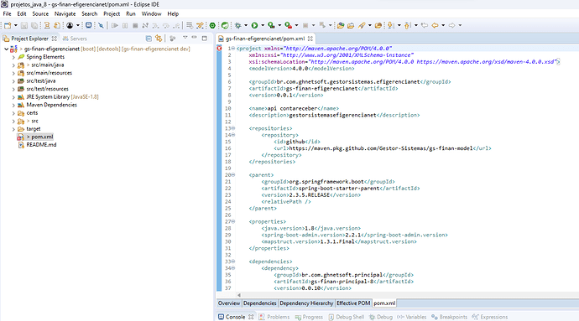Click the Open Perspective monitor icon

click(89, 25)
